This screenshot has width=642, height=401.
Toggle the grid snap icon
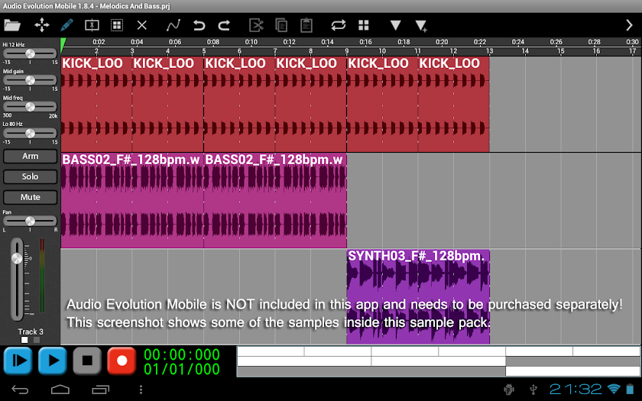(x=117, y=25)
